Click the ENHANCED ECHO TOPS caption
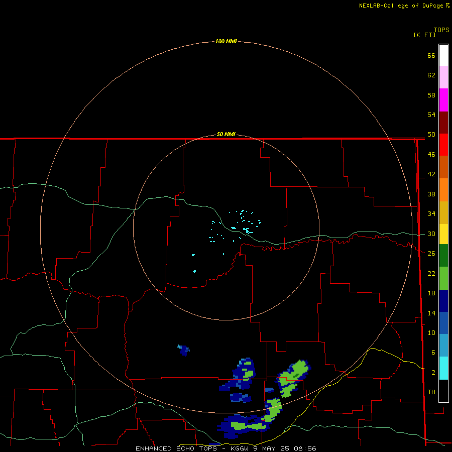The width and height of the screenshot is (452, 452). pos(176,448)
